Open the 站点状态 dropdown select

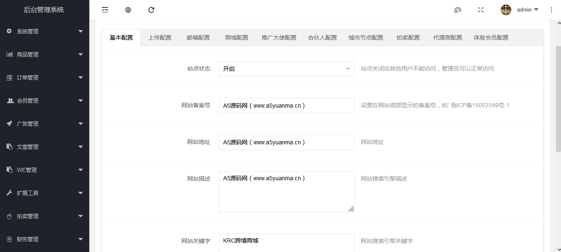click(286, 69)
